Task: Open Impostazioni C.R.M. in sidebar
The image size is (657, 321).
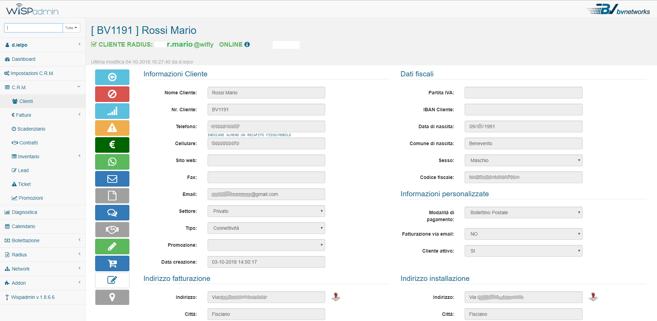Action: (43, 73)
